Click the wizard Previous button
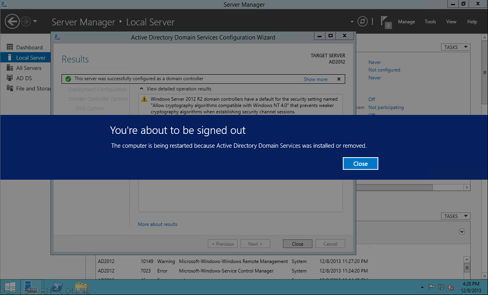The height and width of the screenshot is (295, 488). click(x=222, y=244)
